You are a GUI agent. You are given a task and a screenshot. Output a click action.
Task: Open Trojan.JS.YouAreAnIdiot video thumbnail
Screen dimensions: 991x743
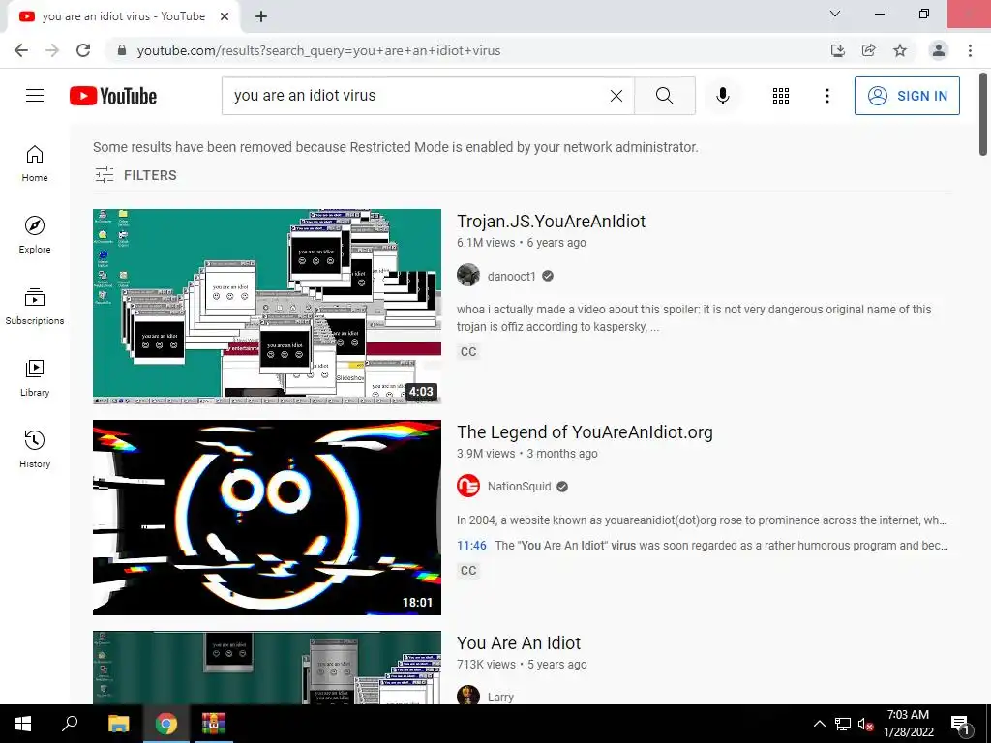(x=267, y=307)
